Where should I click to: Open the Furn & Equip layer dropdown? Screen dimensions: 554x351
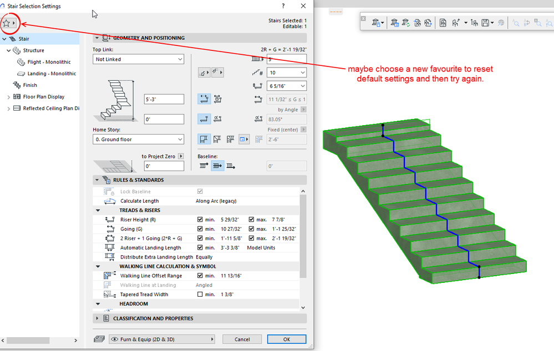pyautogui.click(x=162, y=339)
